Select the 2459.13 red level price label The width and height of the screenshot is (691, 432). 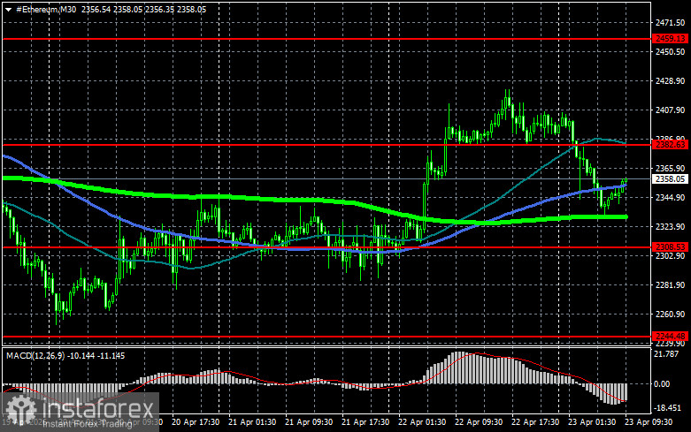[670, 39]
